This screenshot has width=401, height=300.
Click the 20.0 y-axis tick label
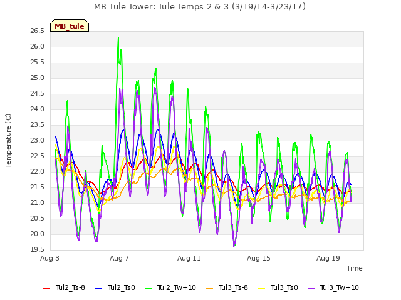coord(38,234)
